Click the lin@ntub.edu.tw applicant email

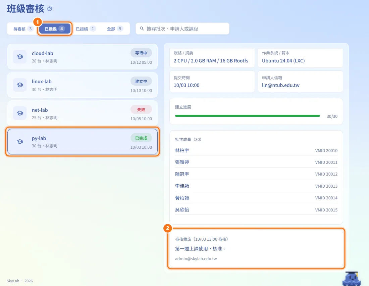pos(280,85)
